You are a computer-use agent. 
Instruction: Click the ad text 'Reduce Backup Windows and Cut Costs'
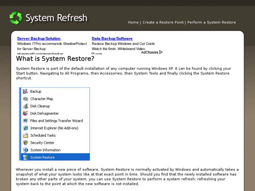click(123, 44)
